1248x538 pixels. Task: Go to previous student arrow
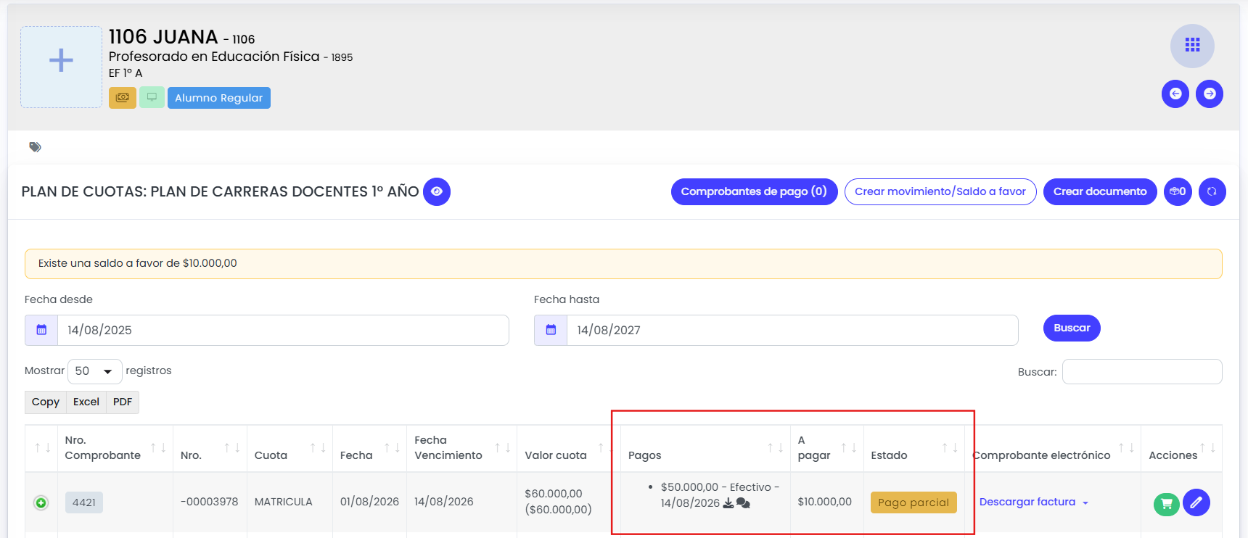pos(1175,94)
